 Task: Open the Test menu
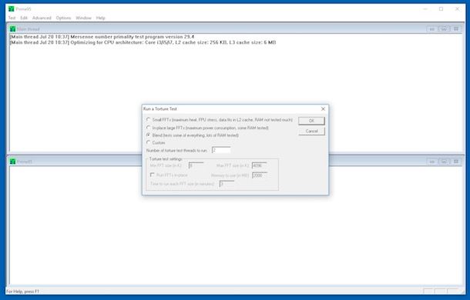(12, 18)
